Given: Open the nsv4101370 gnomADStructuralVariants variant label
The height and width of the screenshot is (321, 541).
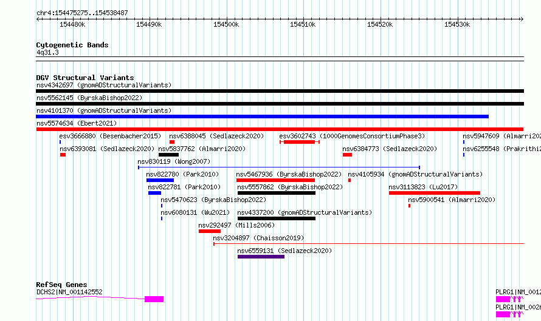Looking at the screenshot, I should pos(104,110).
